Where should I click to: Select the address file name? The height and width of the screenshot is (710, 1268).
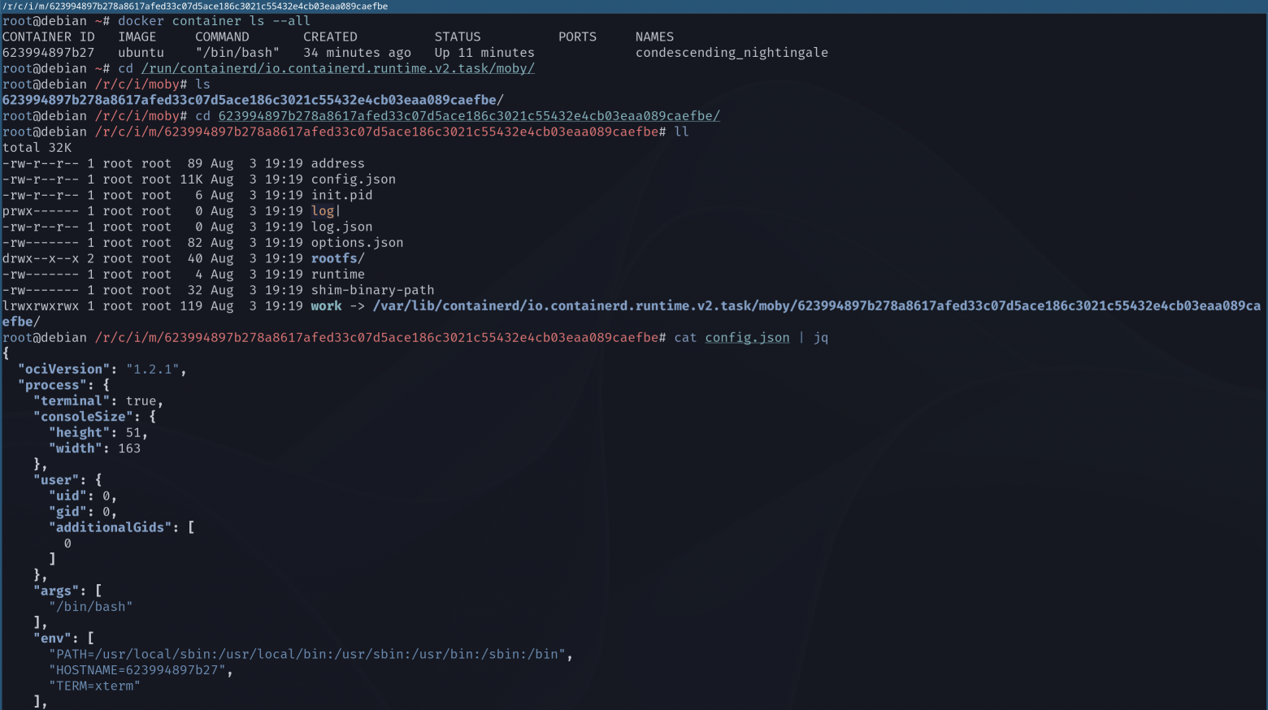338,163
